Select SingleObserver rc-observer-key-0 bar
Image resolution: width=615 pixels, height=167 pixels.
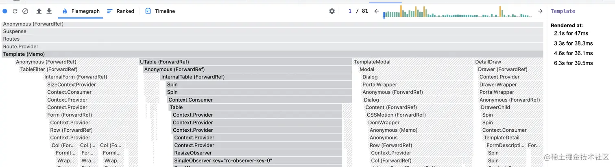[257, 160]
